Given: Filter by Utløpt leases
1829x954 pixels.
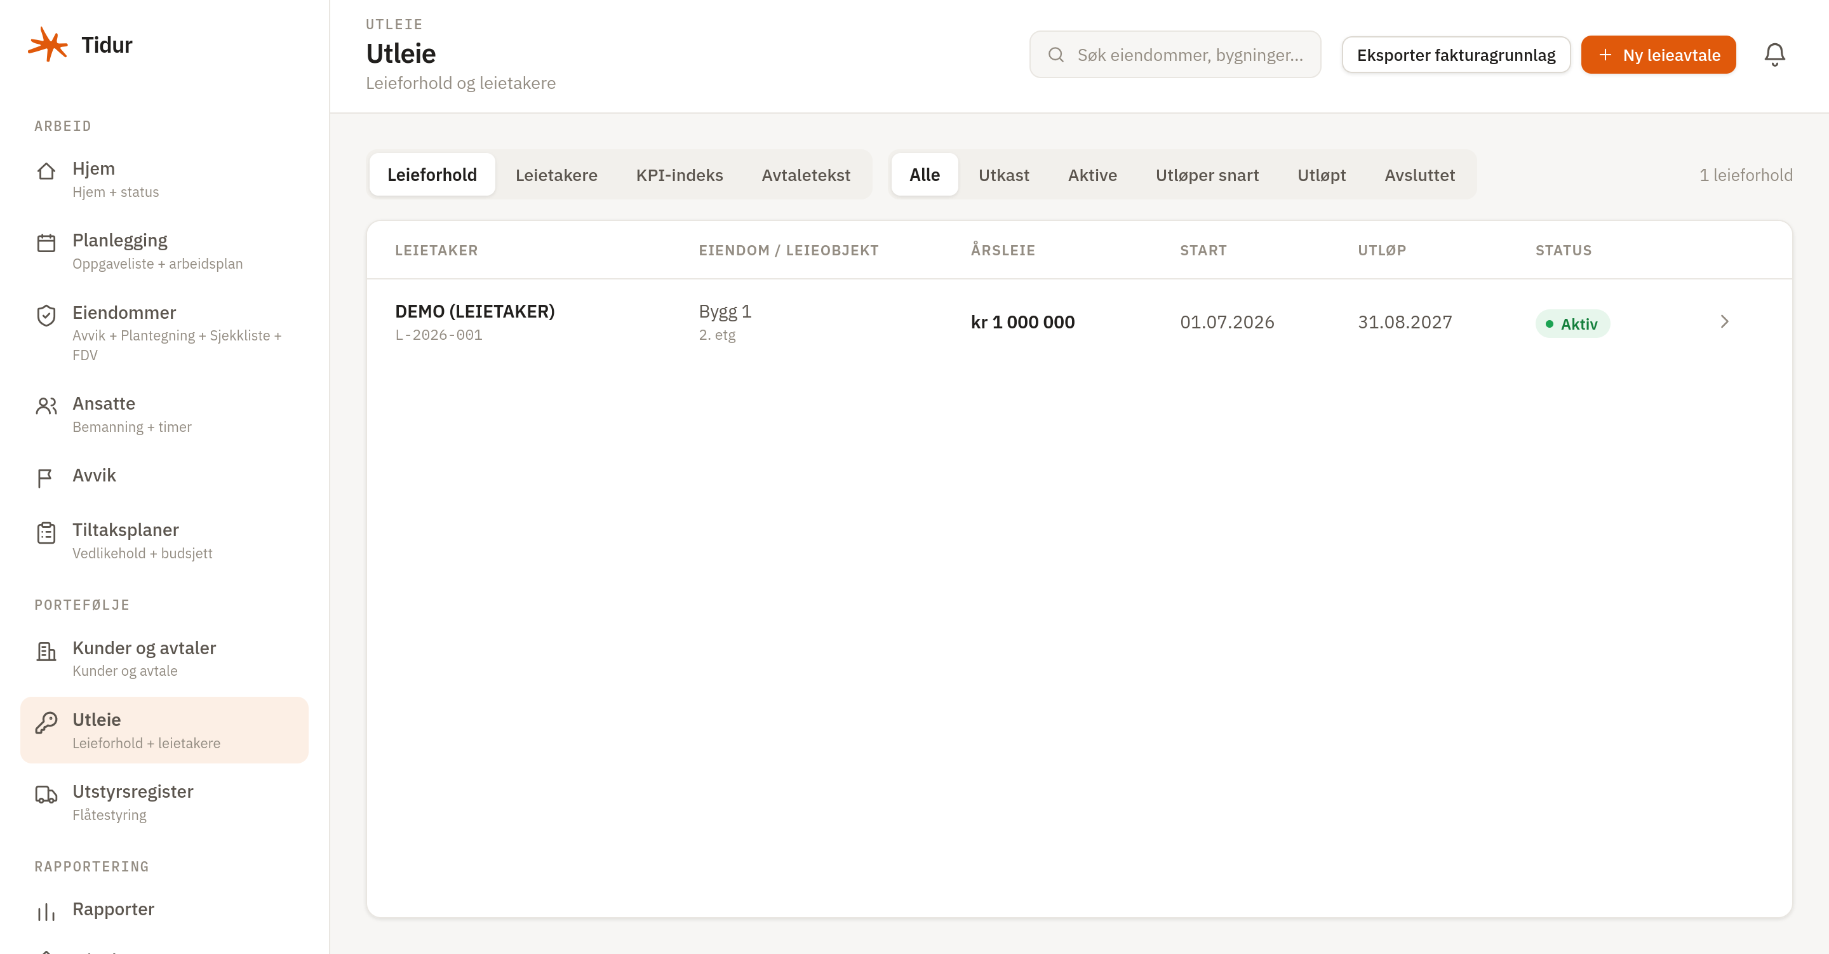Looking at the screenshot, I should (x=1322, y=175).
